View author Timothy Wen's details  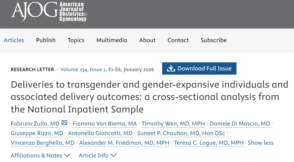coord(173,124)
